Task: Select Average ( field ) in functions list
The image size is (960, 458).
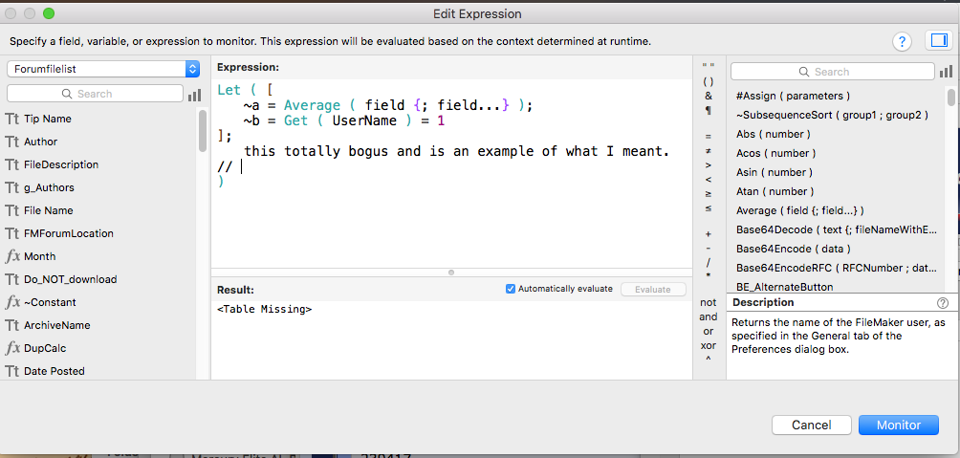Action: [799, 210]
